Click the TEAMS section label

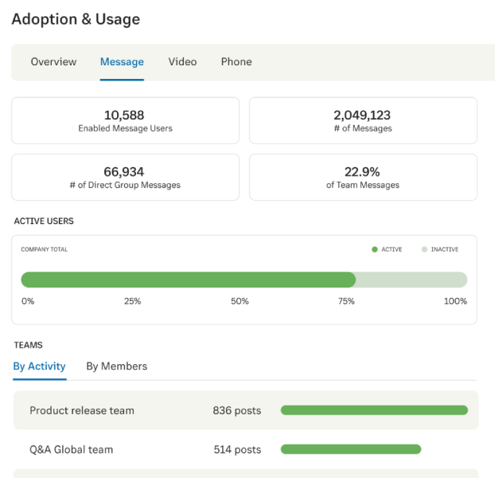tap(28, 345)
